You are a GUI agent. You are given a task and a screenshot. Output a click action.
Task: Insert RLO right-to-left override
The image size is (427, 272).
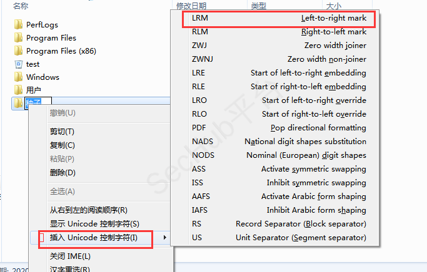pyautogui.click(x=275, y=114)
